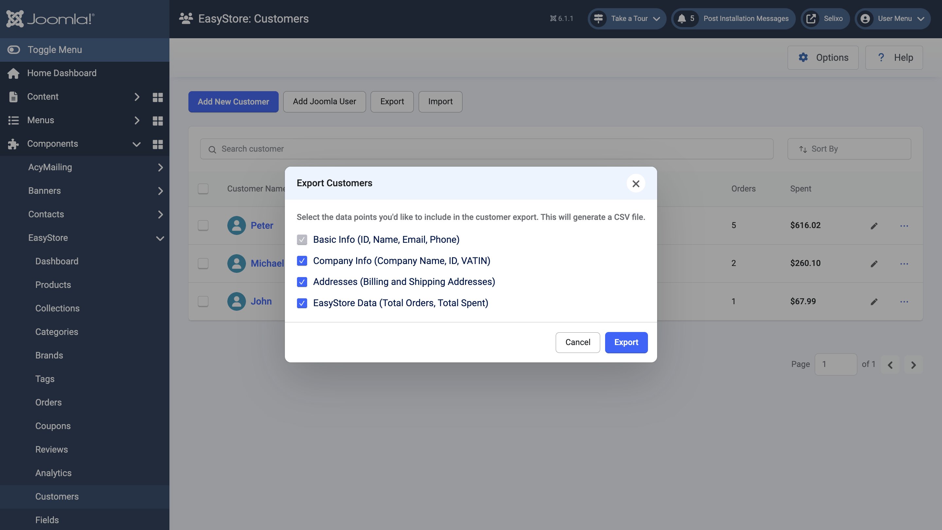Open Categories in the sidebar
Screen dimensions: 942x530
pos(57,332)
